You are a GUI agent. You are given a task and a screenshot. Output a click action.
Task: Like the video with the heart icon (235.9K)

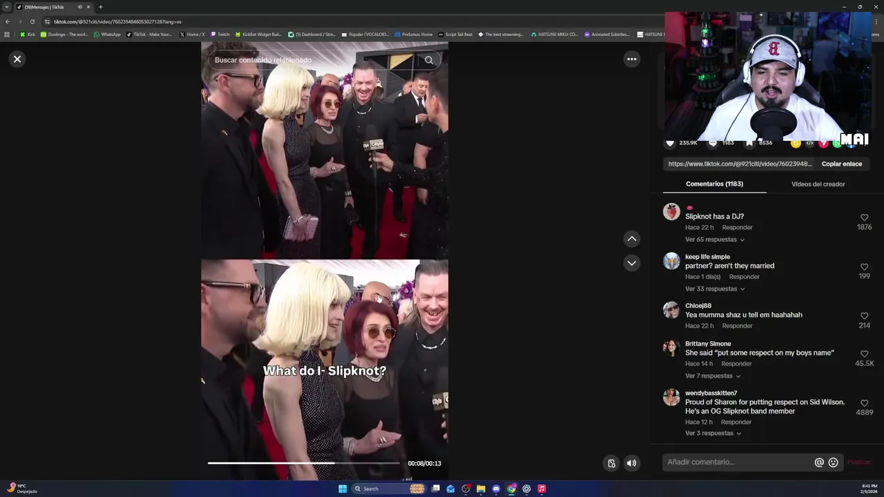[669, 143]
